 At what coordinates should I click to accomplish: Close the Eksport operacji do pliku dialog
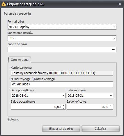pos(120,4)
